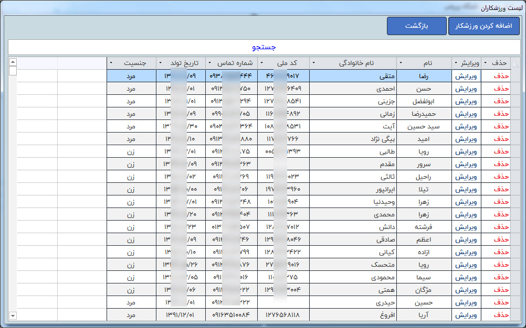
Task: Open the شماره تماس column filter dropdown
Action: tap(209, 63)
